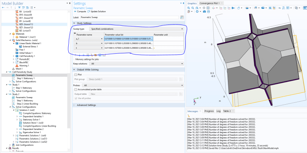Collapse the Study Settings section
Image resolution: width=307 pixels, height=153 pixels.
click(74, 23)
